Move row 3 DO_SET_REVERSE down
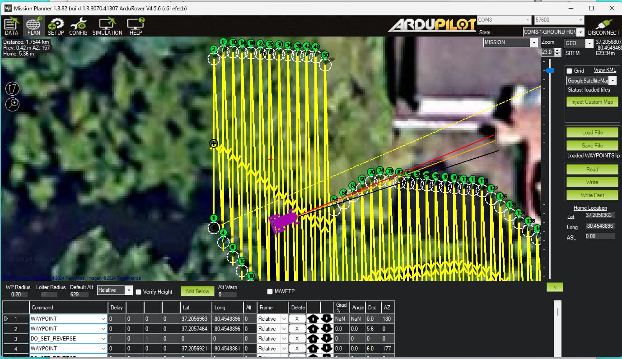622x359 pixels. (x=327, y=339)
